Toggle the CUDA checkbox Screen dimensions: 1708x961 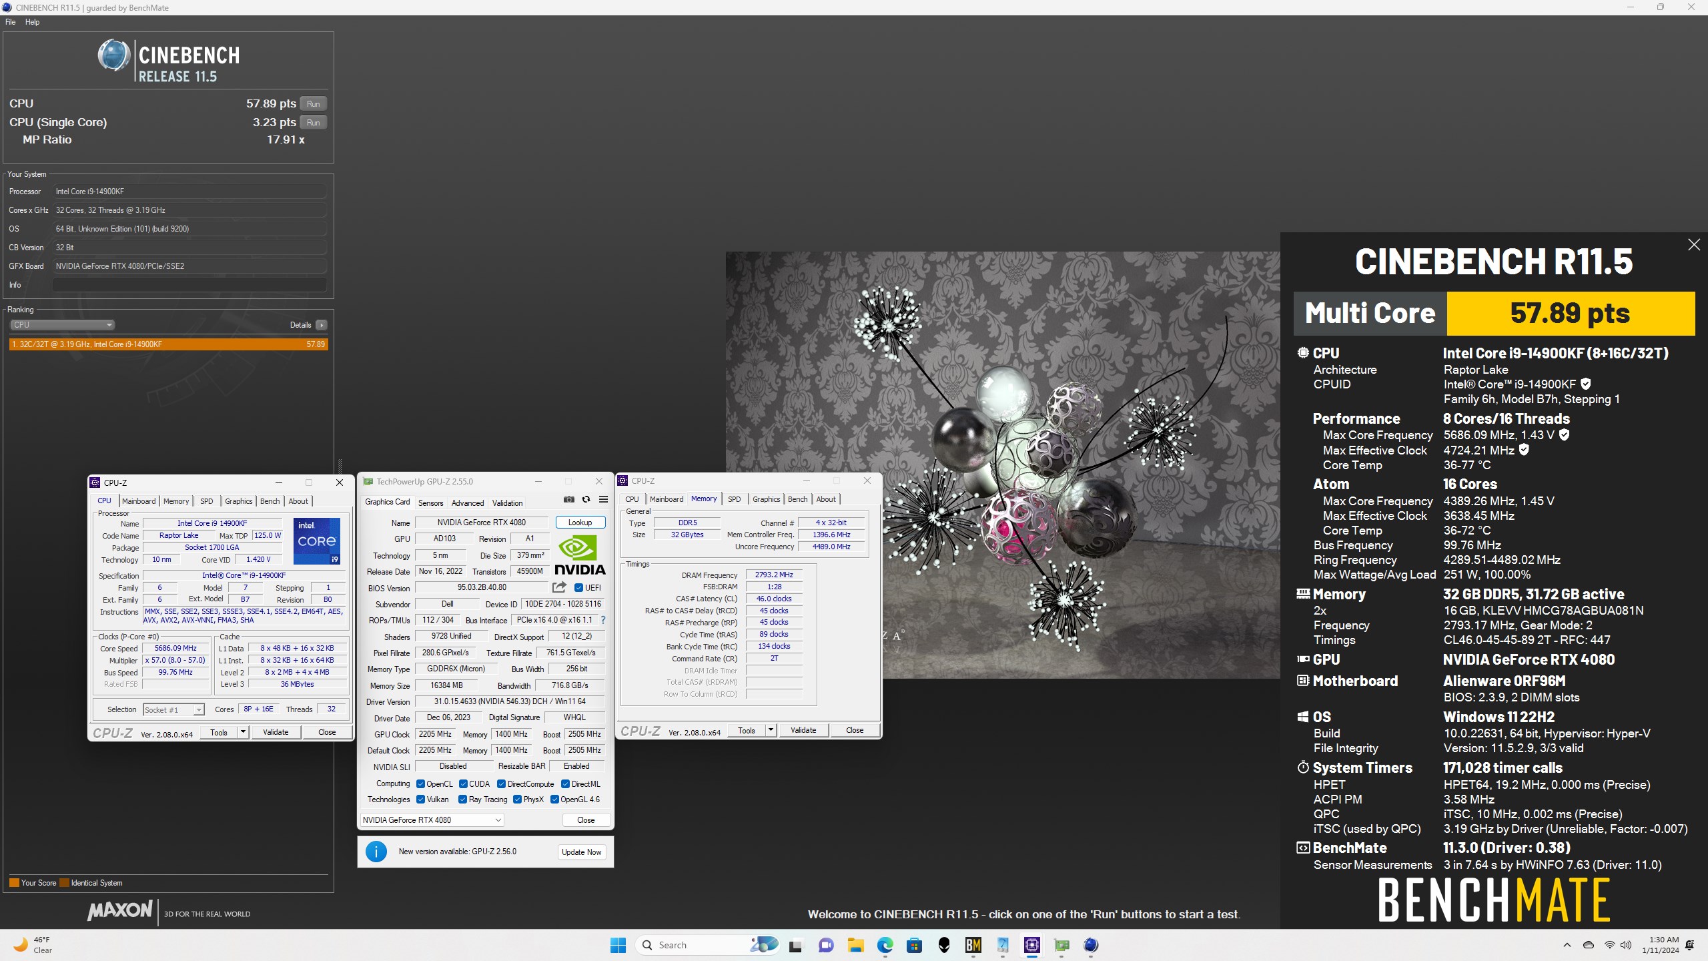463,784
